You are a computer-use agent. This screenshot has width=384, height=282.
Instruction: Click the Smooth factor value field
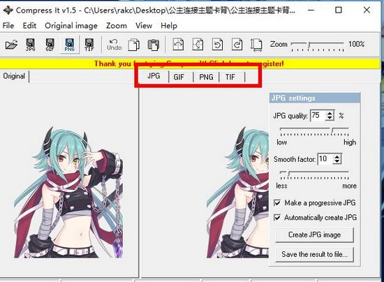tap(325, 159)
